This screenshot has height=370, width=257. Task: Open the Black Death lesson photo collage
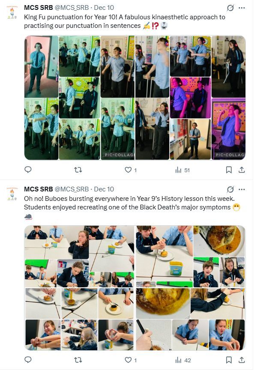[135, 288]
